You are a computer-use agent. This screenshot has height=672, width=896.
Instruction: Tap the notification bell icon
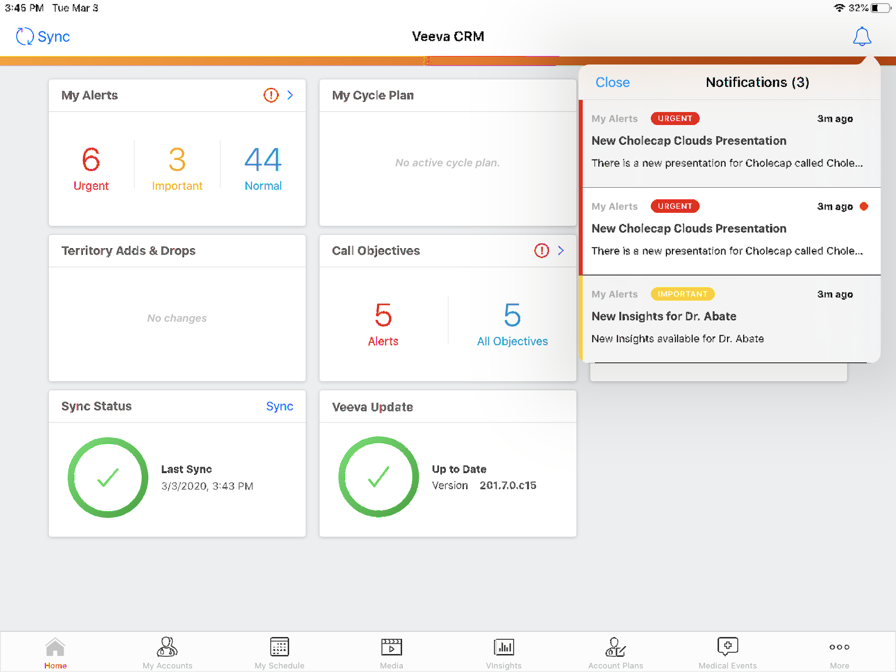[861, 36]
